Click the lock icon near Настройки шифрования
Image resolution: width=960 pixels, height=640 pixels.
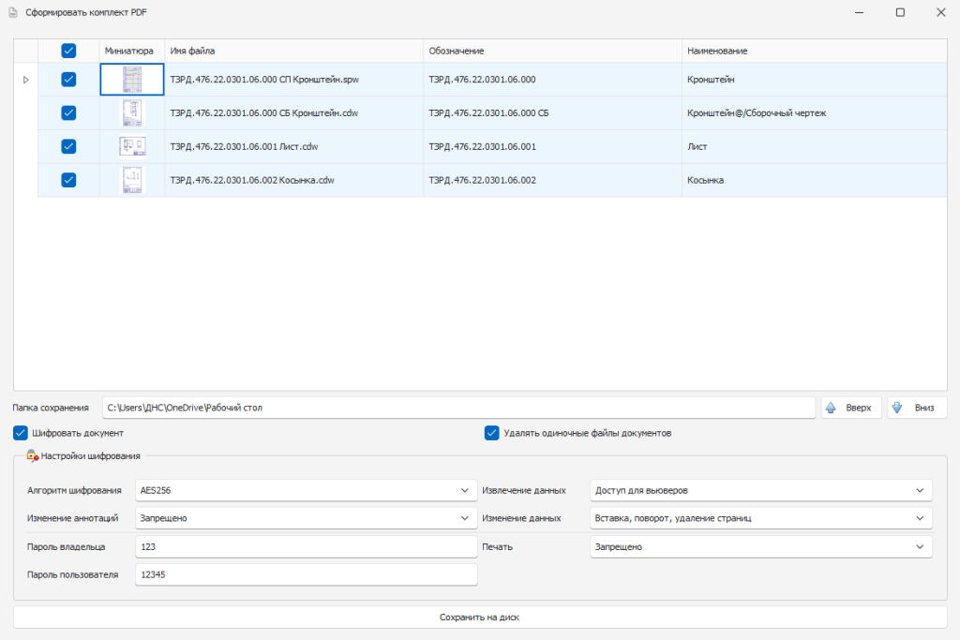tap(32, 455)
